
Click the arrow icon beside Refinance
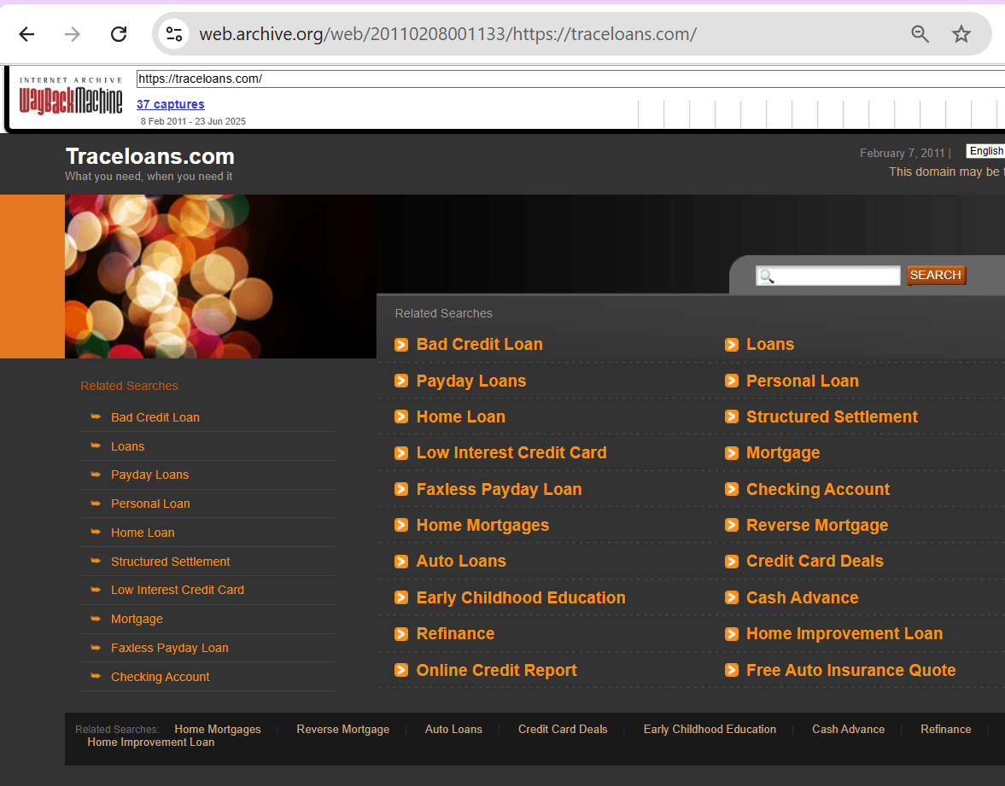click(401, 633)
